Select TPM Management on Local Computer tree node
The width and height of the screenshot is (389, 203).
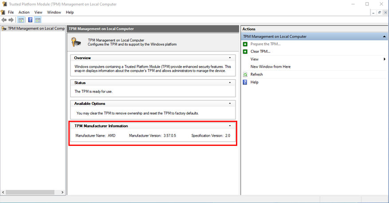pos(36,28)
